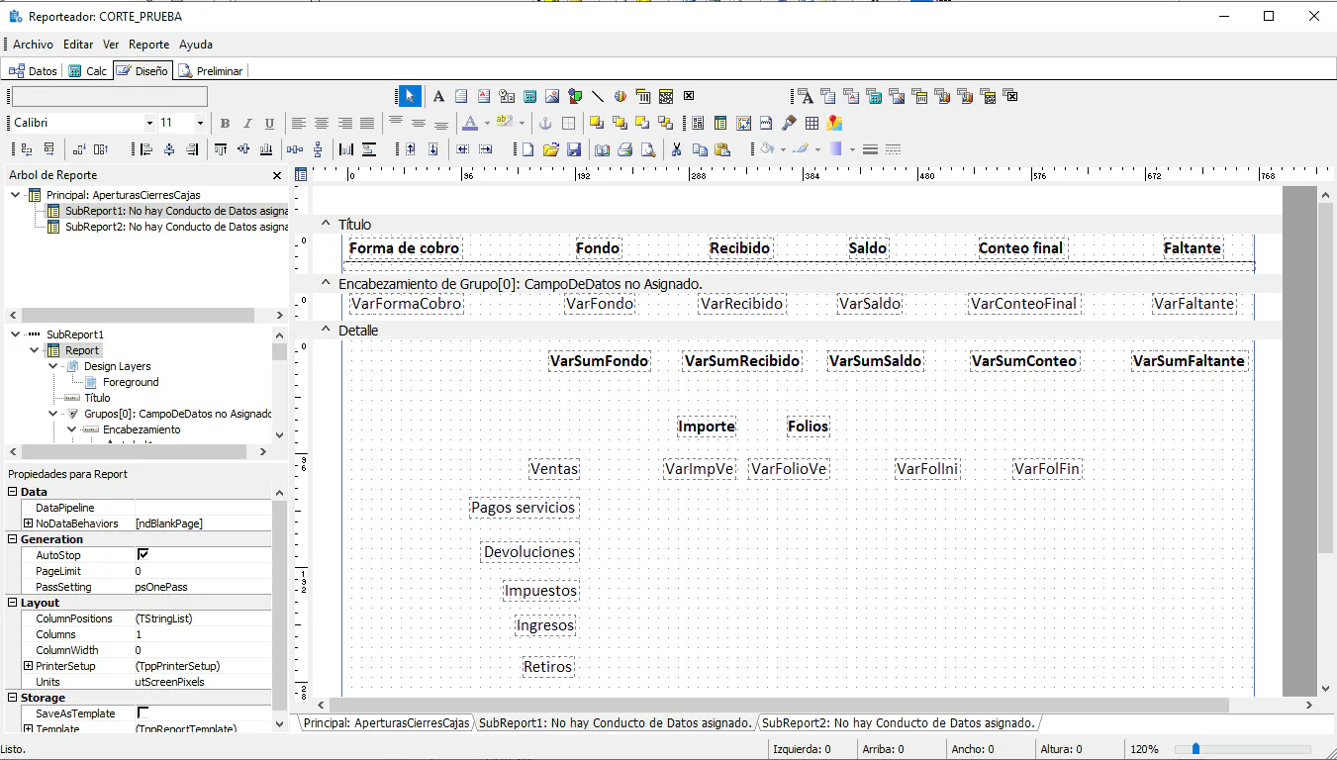
Task: Click the Print Preview icon
Action: [646, 148]
